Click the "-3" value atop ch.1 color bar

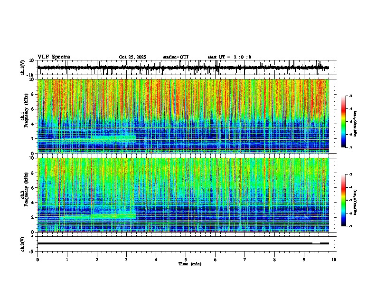coord(350,96)
